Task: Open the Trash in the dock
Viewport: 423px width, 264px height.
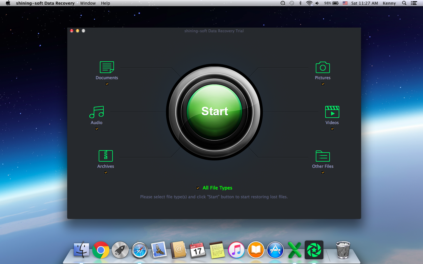Action: coord(343,250)
